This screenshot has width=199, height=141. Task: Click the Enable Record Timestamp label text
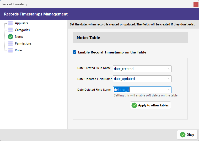pyautogui.click(x=112, y=52)
